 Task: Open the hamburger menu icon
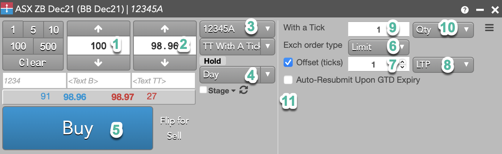pos(489,28)
